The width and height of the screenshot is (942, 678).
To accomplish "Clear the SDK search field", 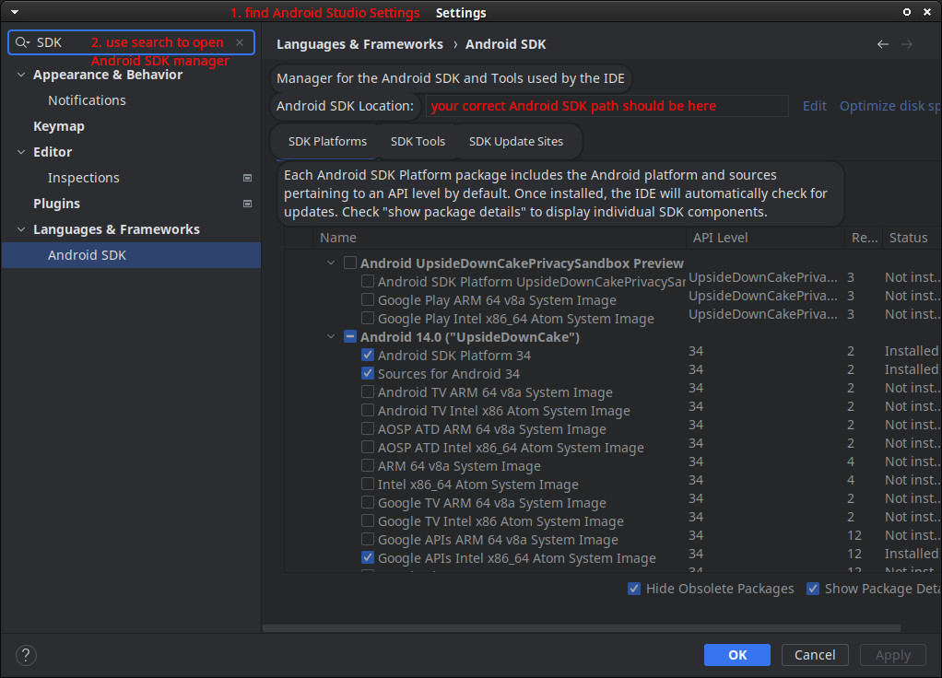I will 240,42.
